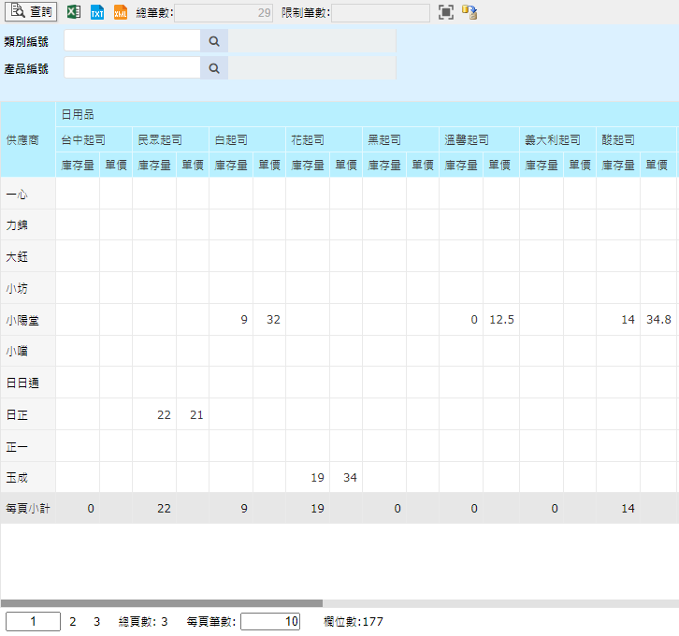
Task: Select supplier row 正一
Action: (28, 446)
